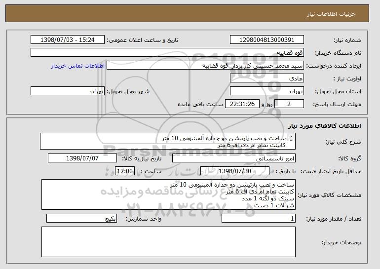
Task: Select the page header جزئیات اطلاعات نیاز
Action: pos(331,14)
